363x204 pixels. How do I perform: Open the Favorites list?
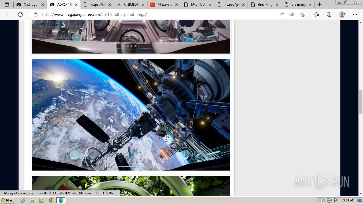click(316, 14)
